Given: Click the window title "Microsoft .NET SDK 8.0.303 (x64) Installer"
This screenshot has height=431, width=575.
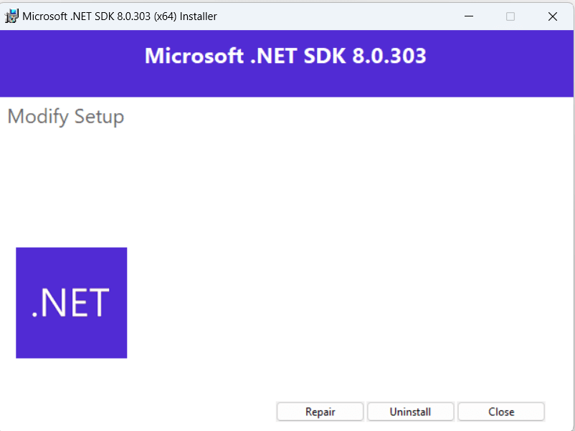Looking at the screenshot, I should click(x=120, y=16).
